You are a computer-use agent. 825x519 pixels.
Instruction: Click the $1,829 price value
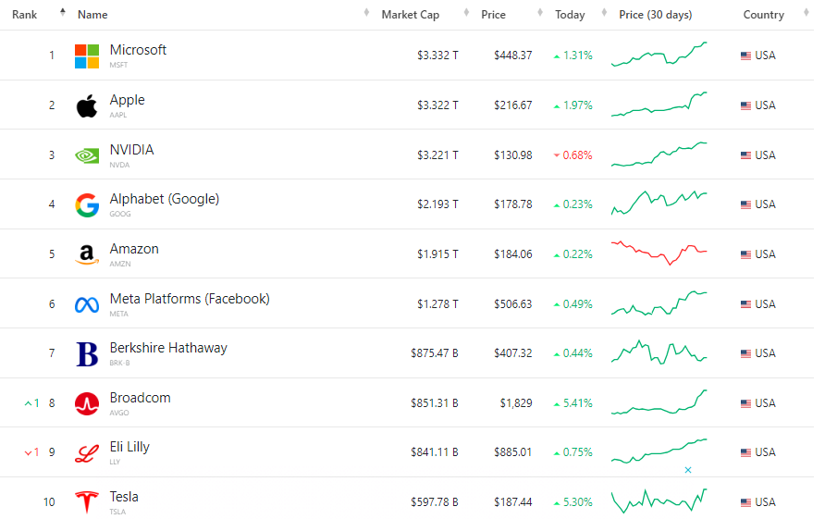point(516,403)
